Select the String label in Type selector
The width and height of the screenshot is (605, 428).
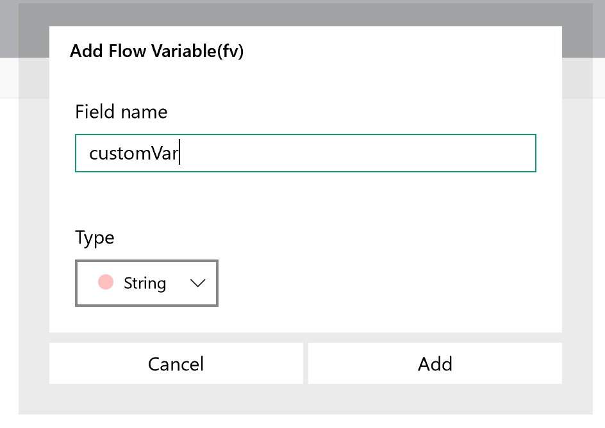pyautogui.click(x=145, y=283)
